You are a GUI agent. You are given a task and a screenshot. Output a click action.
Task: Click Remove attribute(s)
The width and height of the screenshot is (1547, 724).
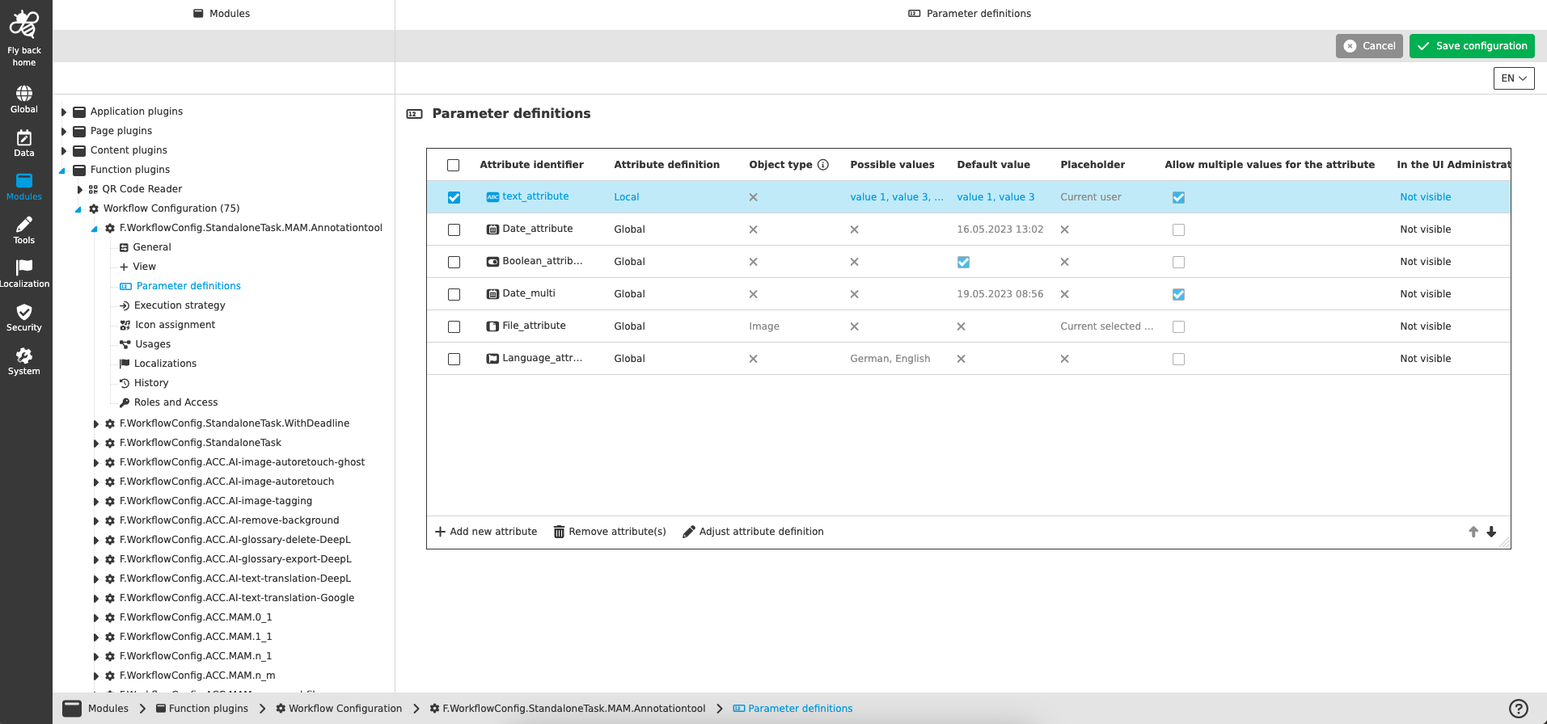coord(610,532)
